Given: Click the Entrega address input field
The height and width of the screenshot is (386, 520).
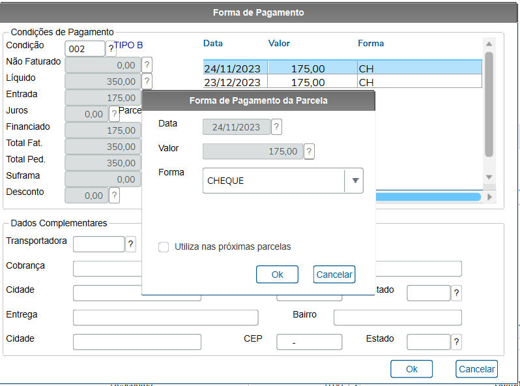Looking at the screenshot, I should pos(166,318).
